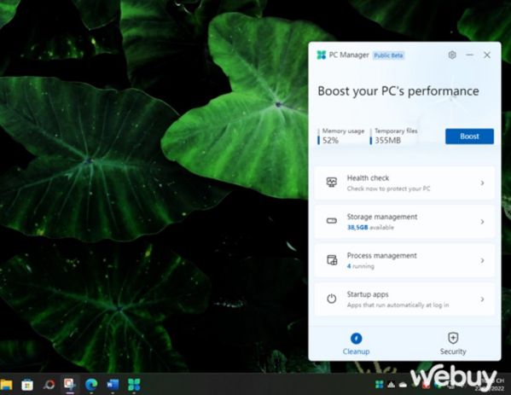Click PC Manager icon in the taskbar
Screen dimensions: 511x395
tap(134, 385)
